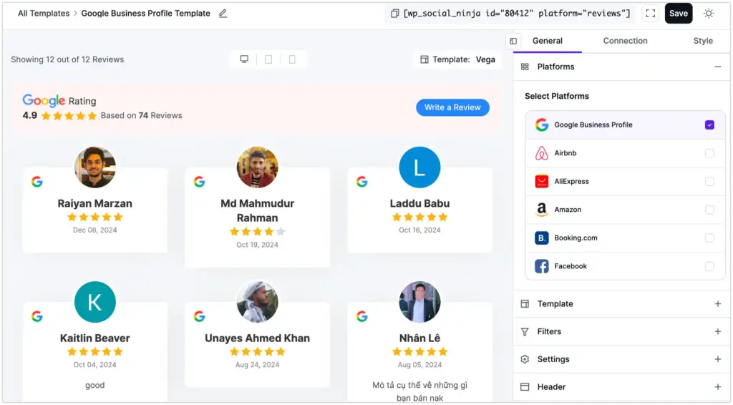Enable the Booking.com platform checkbox
Image resolution: width=733 pixels, height=405 pixels.
pos(709,238)
